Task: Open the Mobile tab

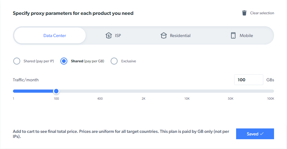Action: (x=246, y=35)
